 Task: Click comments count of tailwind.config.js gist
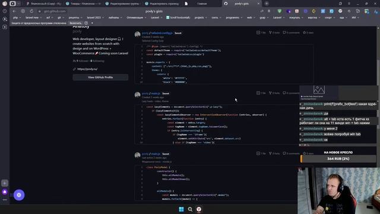click(x=291, y=33)
